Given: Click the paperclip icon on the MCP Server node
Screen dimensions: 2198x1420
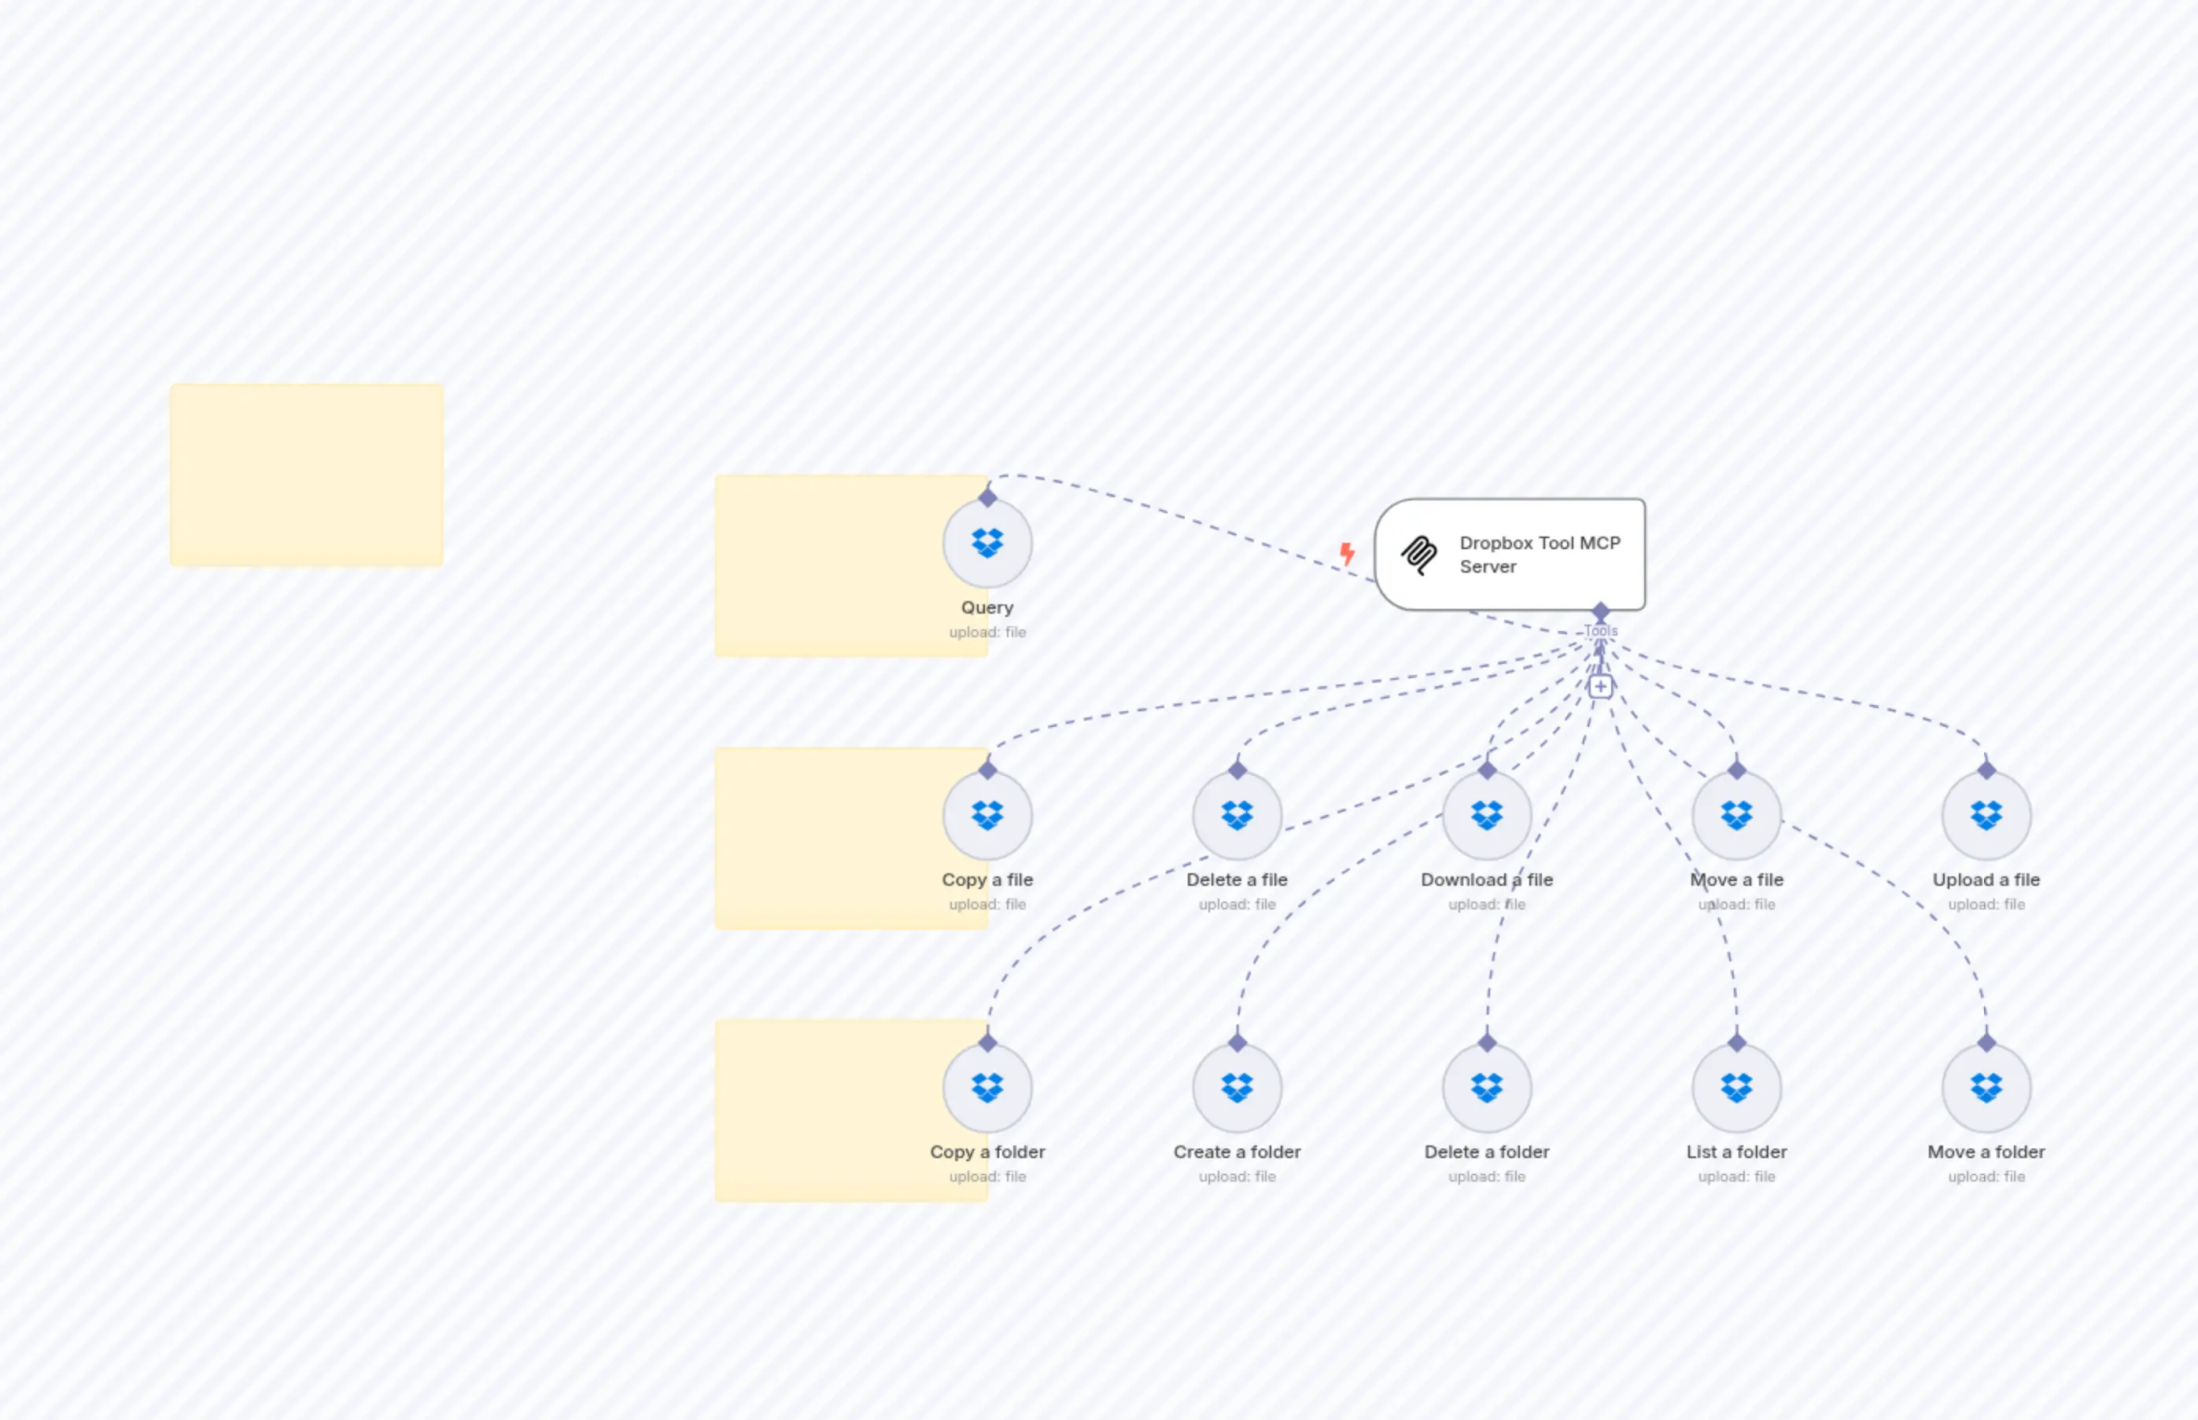Looking at the screenshot, I should pyautogui.click(x=1420, y=554).
